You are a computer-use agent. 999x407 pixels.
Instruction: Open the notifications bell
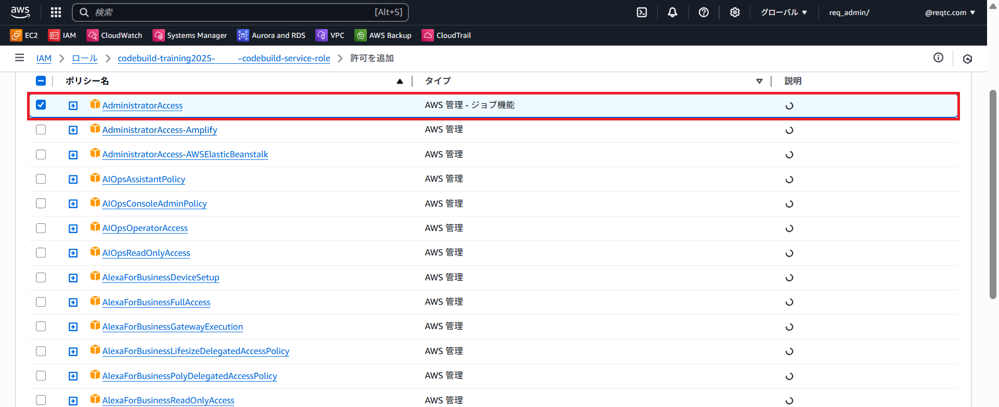[x=673, y=12]
